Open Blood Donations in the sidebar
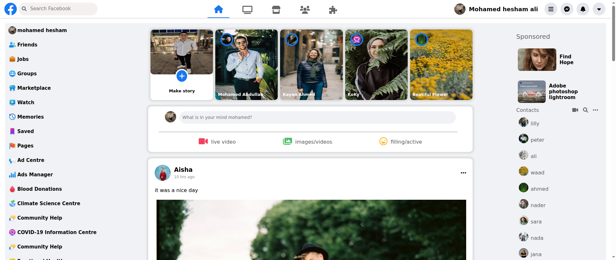The width and height of the screenshot is (616, 260). (35, 189)
